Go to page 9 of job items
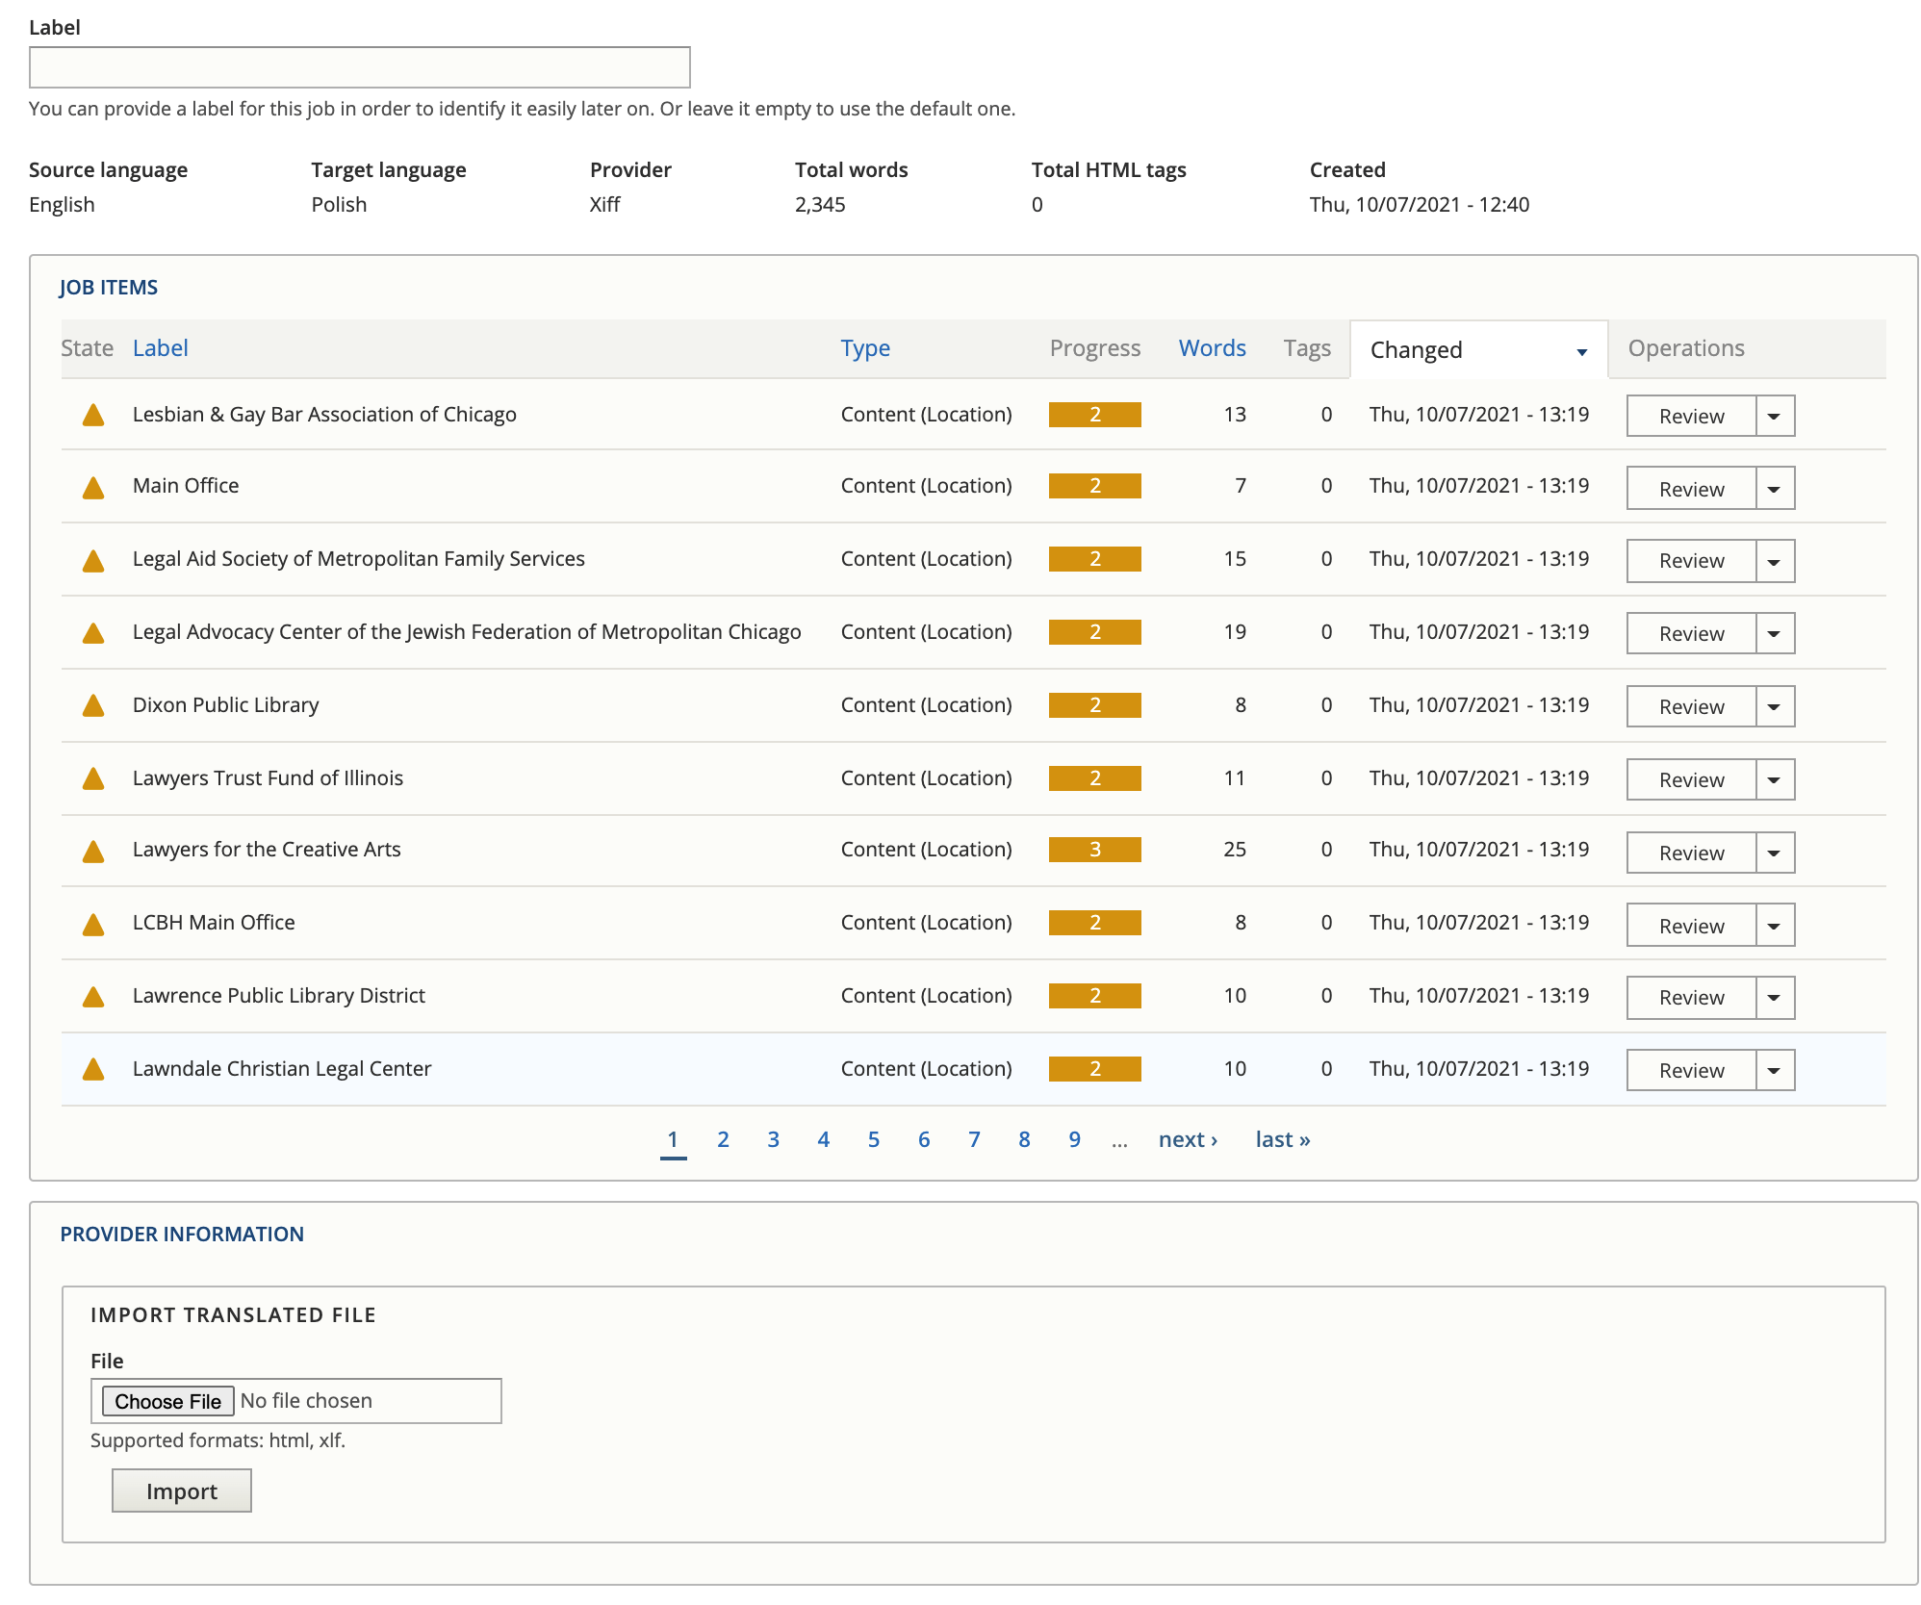This screenshot has width=1921, height=1605. click(1074, 1139)
